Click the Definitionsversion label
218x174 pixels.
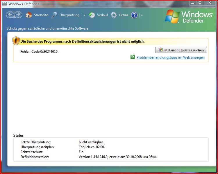[x=35, y=157]
